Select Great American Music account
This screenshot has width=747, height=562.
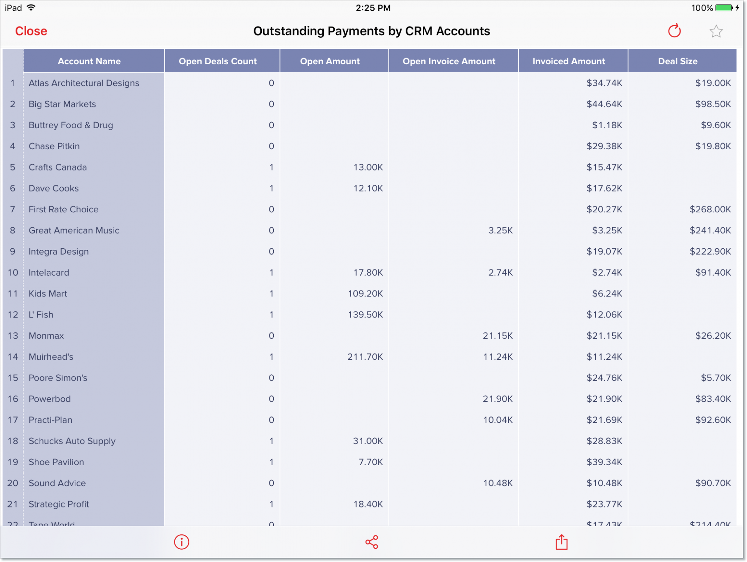tap(74, 230)
